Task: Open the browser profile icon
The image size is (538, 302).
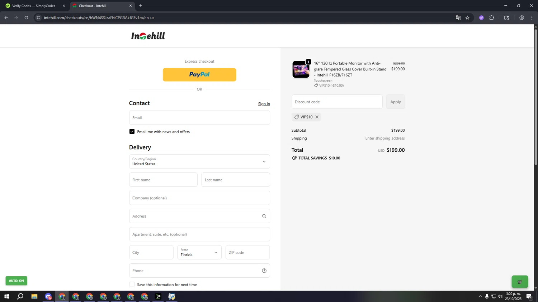Action: click(522, 18)
